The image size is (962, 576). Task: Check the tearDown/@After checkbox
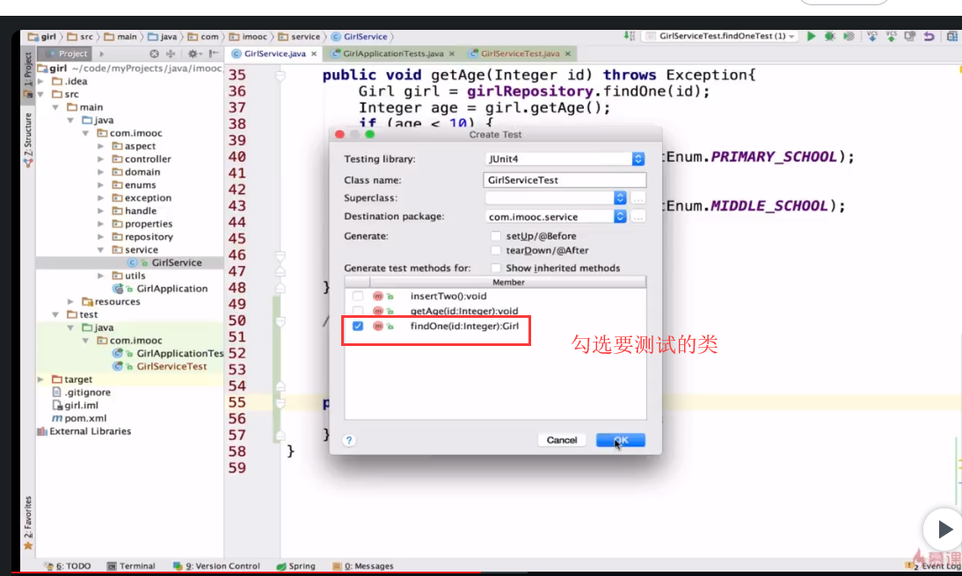click(x=496, y=250)
